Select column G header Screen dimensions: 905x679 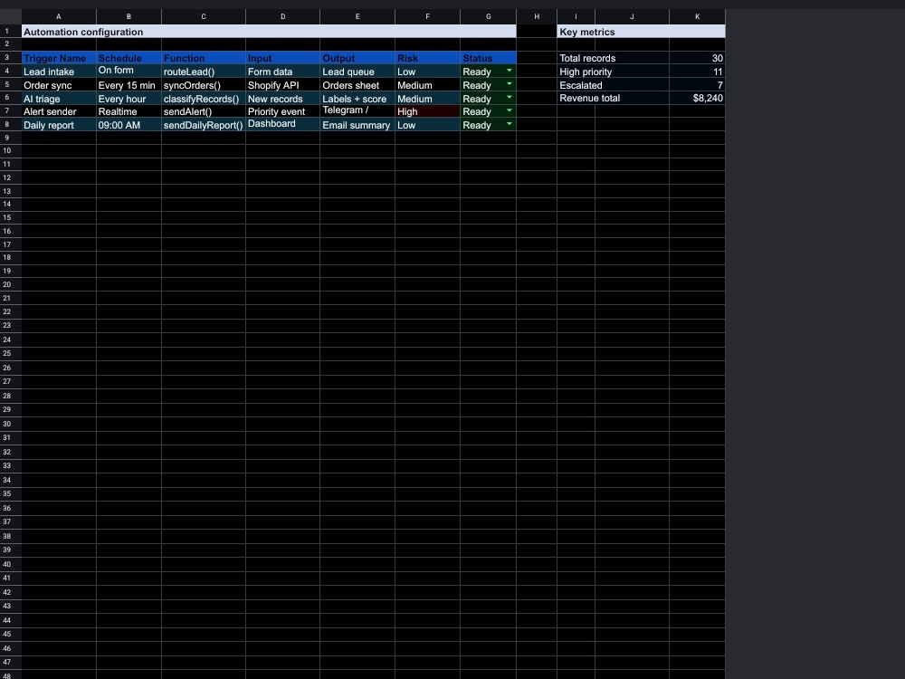coord(489,16)
